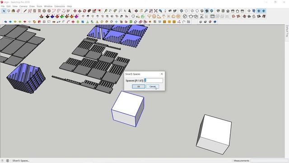This screenshot has height=163, width=289.
Task: Select the Follow Me tool
Action: coord(89,11)
